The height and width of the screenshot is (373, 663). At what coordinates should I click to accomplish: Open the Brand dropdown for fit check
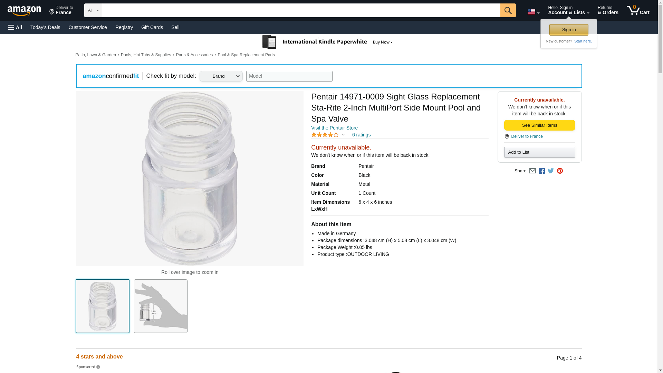point(221,76)
